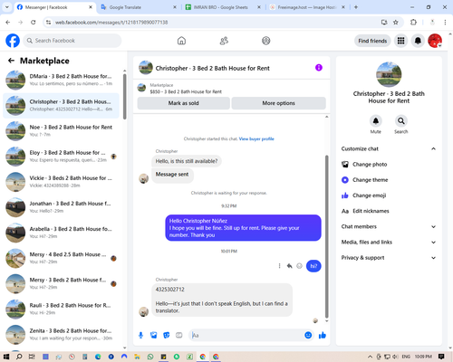
Task: Open the Friends icon in top navigation
Action: pyautogui.click(x=224, y=41)
